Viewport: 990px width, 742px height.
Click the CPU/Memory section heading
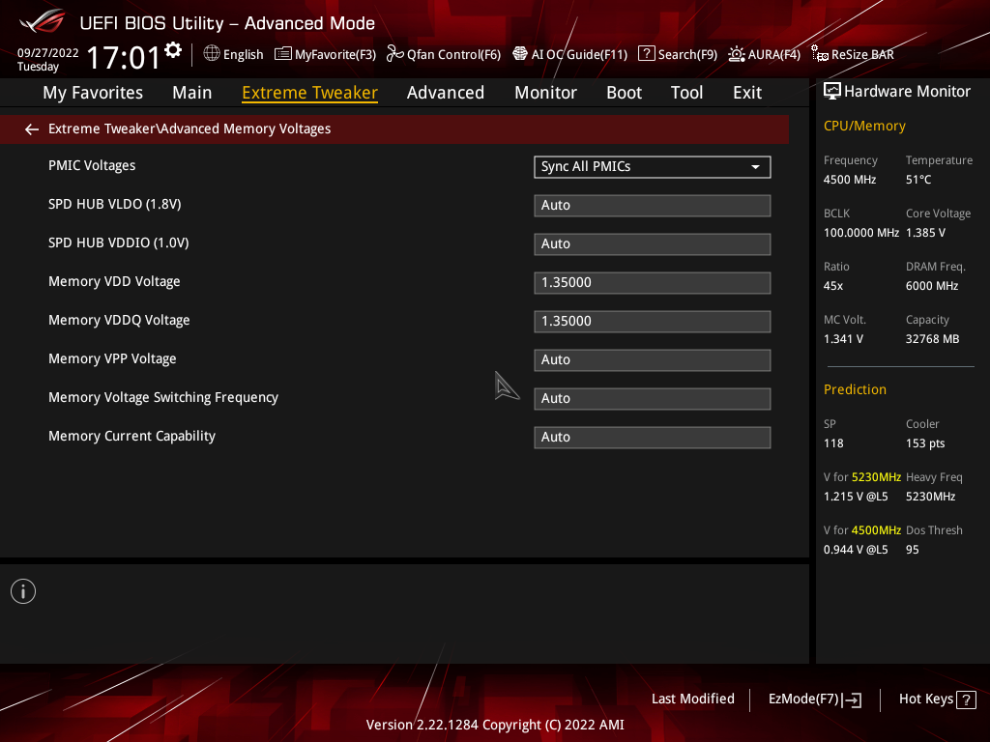[864, 127]
